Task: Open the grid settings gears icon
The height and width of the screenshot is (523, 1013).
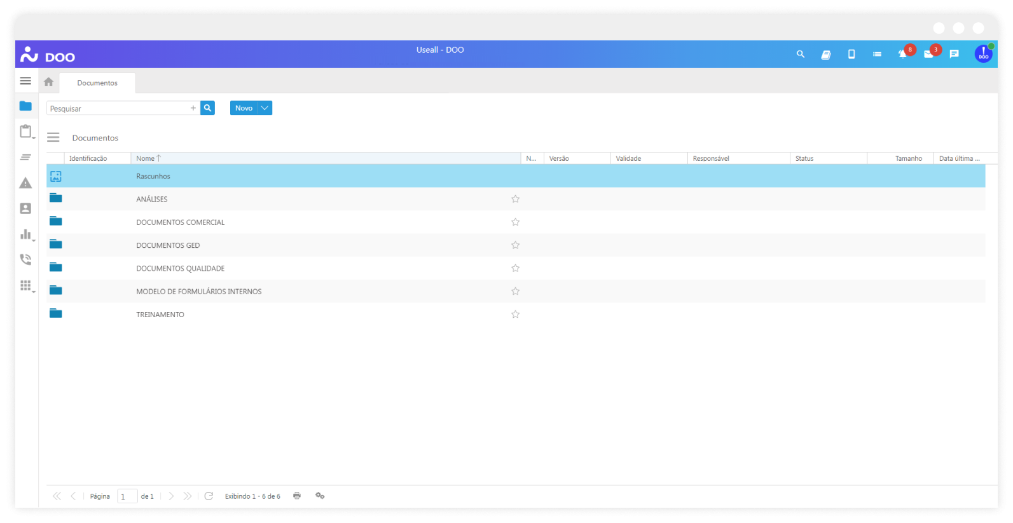Action: (320, 496)
